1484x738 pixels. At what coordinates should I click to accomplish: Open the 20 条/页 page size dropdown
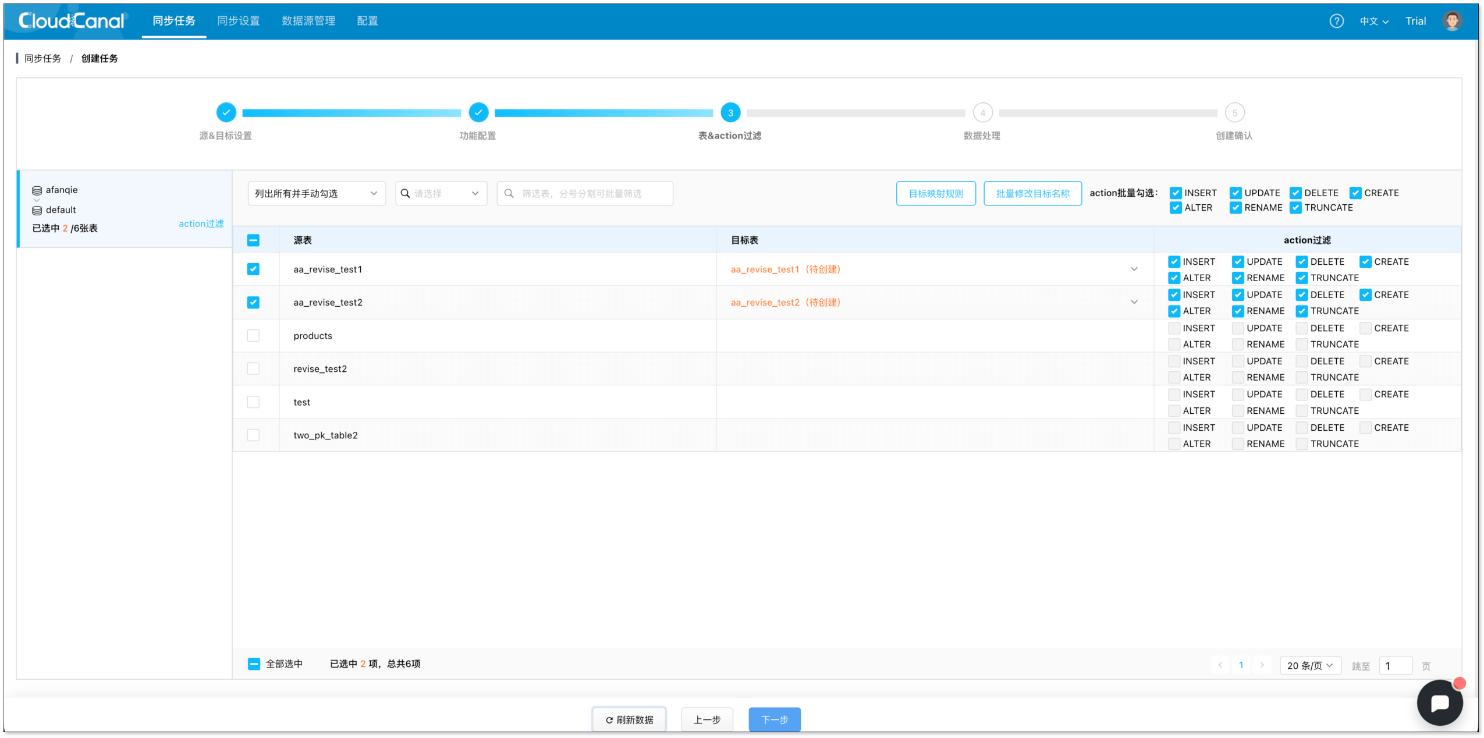pos(1309,665)
